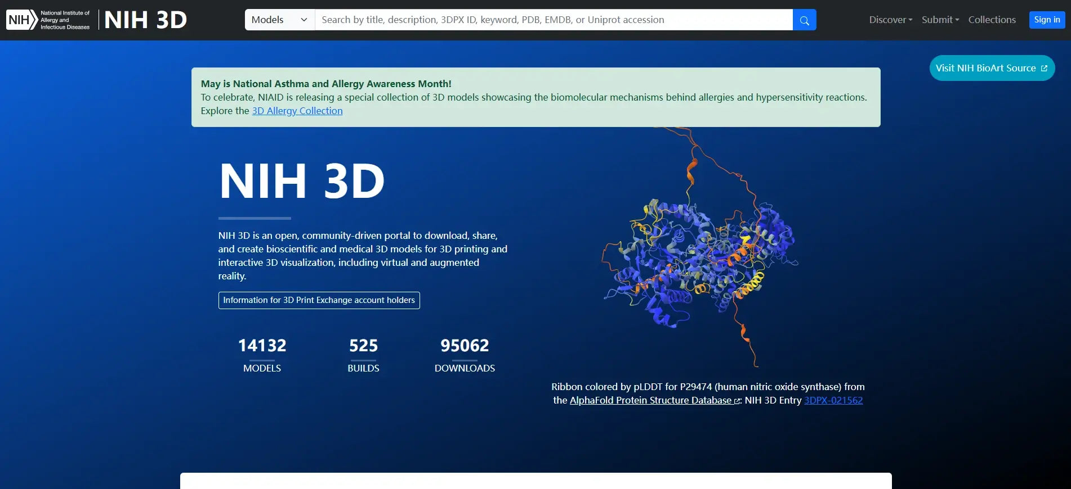Open the Models search category dropdown

(x=280, y=20)
